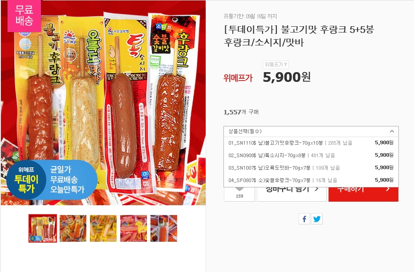Pick option 04 숯불후랑크 70gx7봉
Viewport: 414px width, 272px height.
[x=311, y=180]
